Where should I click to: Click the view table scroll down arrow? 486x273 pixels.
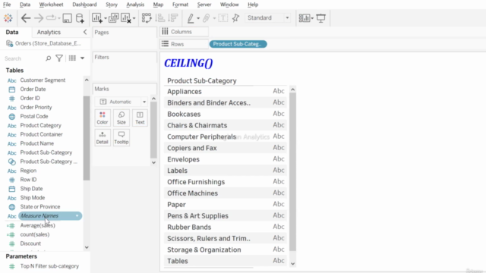(x=292, y=264)
